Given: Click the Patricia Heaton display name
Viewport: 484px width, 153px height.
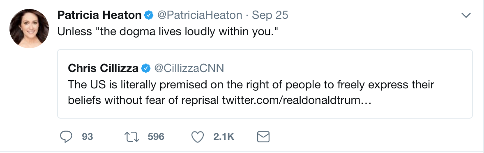Looking at the screenshot, I should (99, 15).
